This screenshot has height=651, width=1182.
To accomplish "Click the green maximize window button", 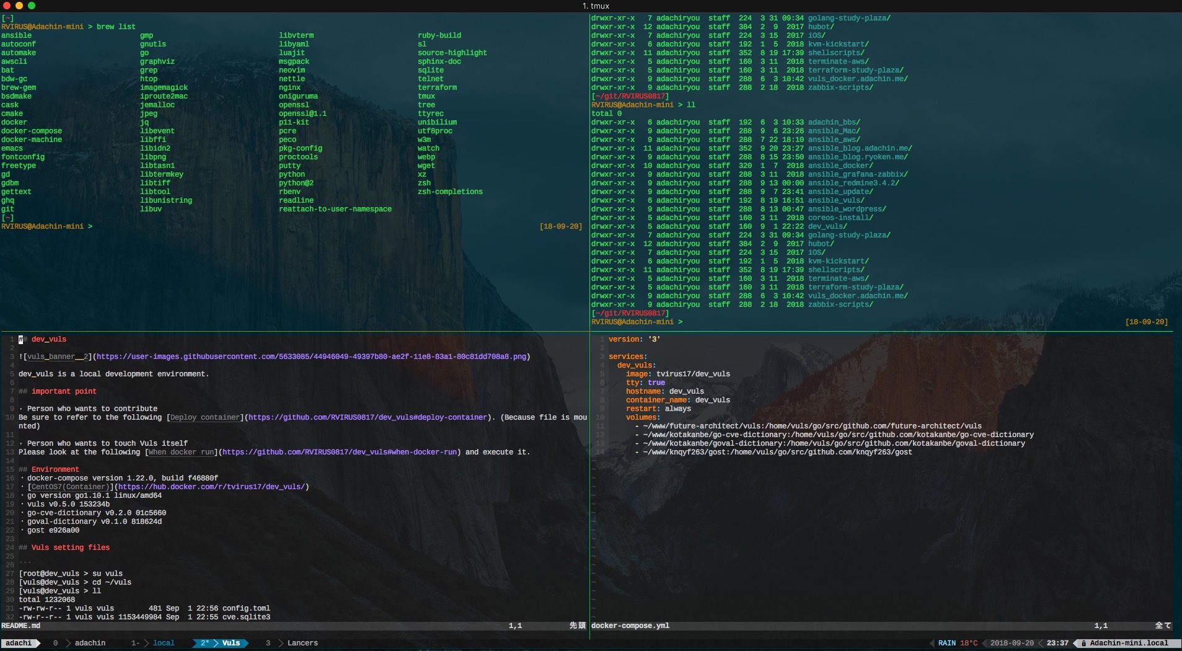I will point(32,6).
